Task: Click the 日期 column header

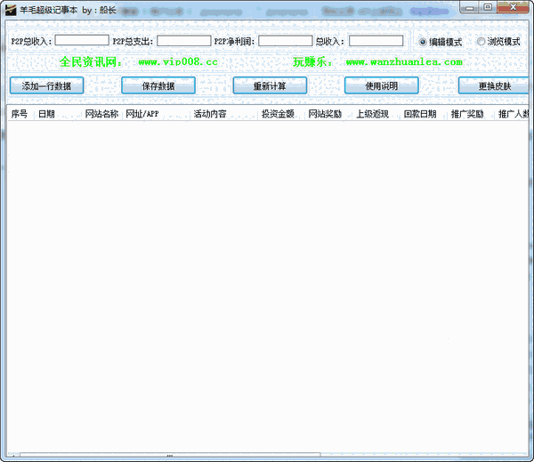Action: click(x=58, y=114)
